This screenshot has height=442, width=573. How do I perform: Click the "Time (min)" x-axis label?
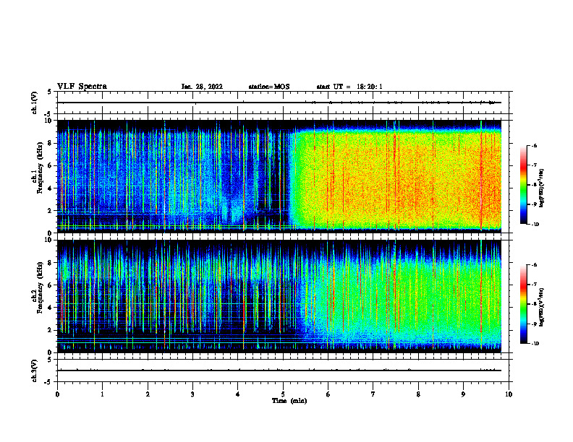(x=289, y=401)
